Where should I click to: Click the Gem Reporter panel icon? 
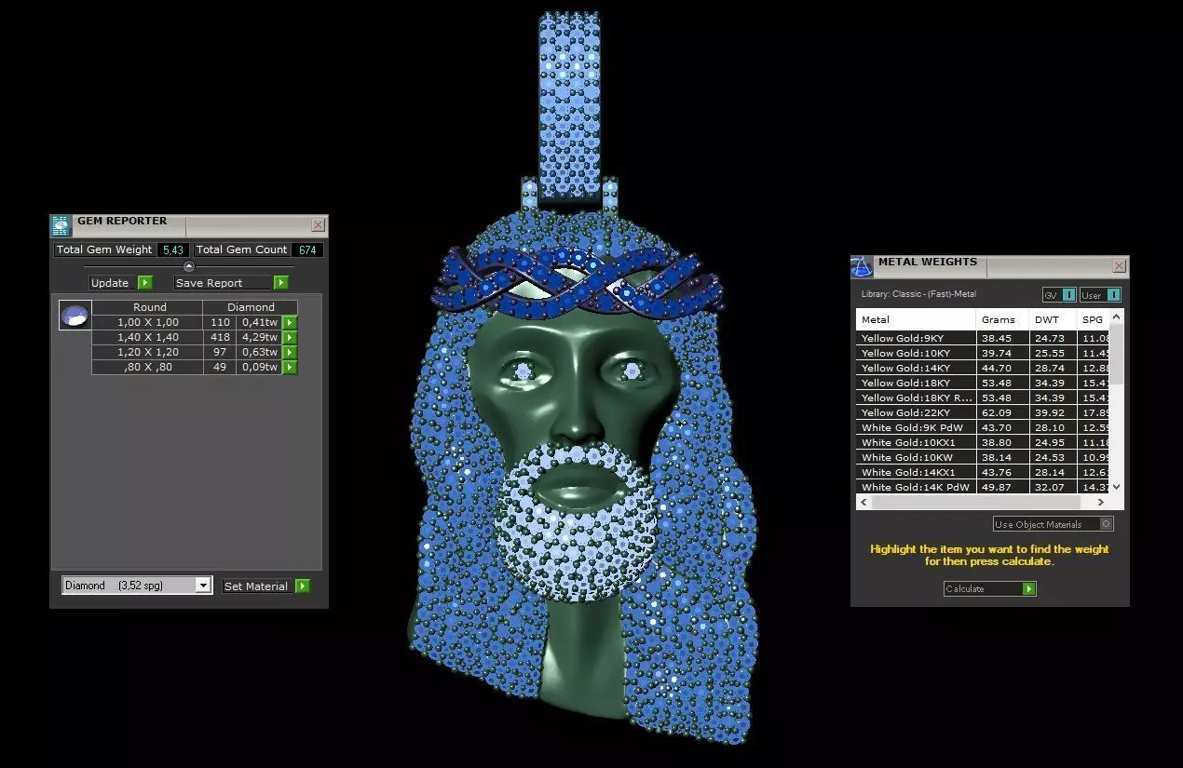(61, 226)
